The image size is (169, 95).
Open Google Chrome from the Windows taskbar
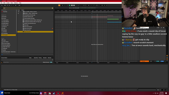[50, 93]
